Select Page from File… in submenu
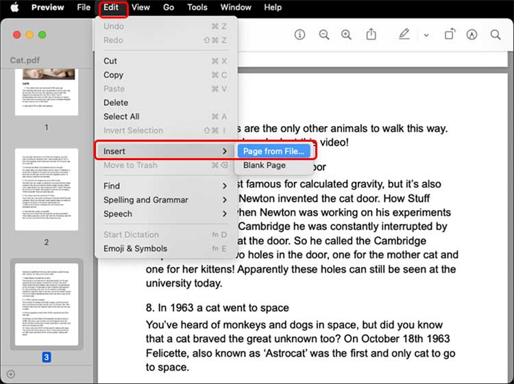Image resolution: width=514 pixels, height=384 pixels. click(x=273, y=151)
